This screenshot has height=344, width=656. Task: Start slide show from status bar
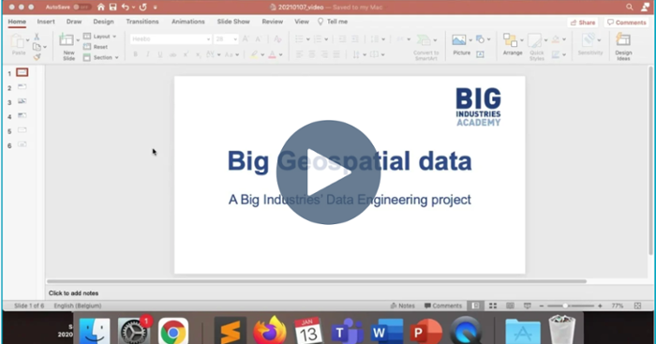click(527, 306)
